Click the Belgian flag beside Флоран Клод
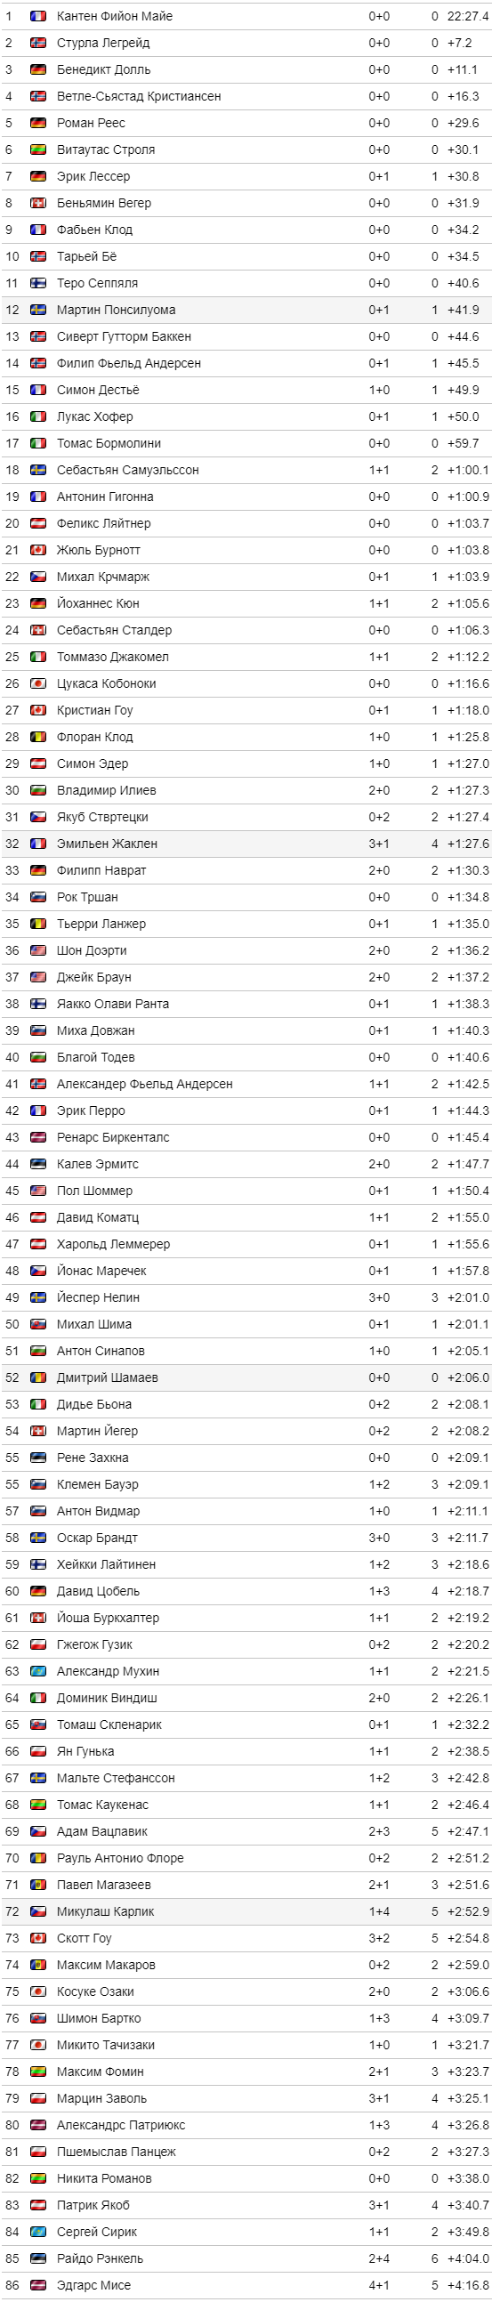 click(38, 738)
